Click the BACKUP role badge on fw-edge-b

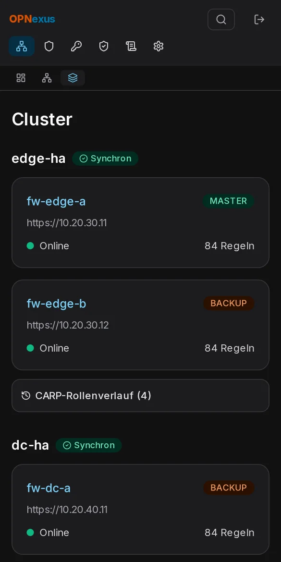[x=229, y=303]
